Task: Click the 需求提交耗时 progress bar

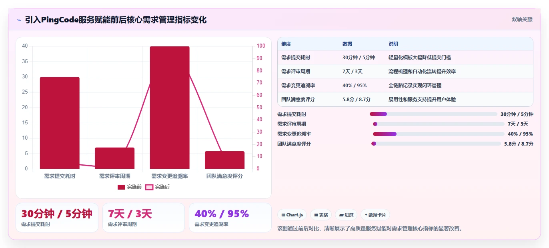Action: 433,114
